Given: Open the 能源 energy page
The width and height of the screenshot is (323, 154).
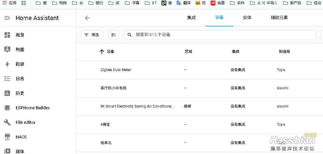Looking at the screenshot, I should pos(38,64).
